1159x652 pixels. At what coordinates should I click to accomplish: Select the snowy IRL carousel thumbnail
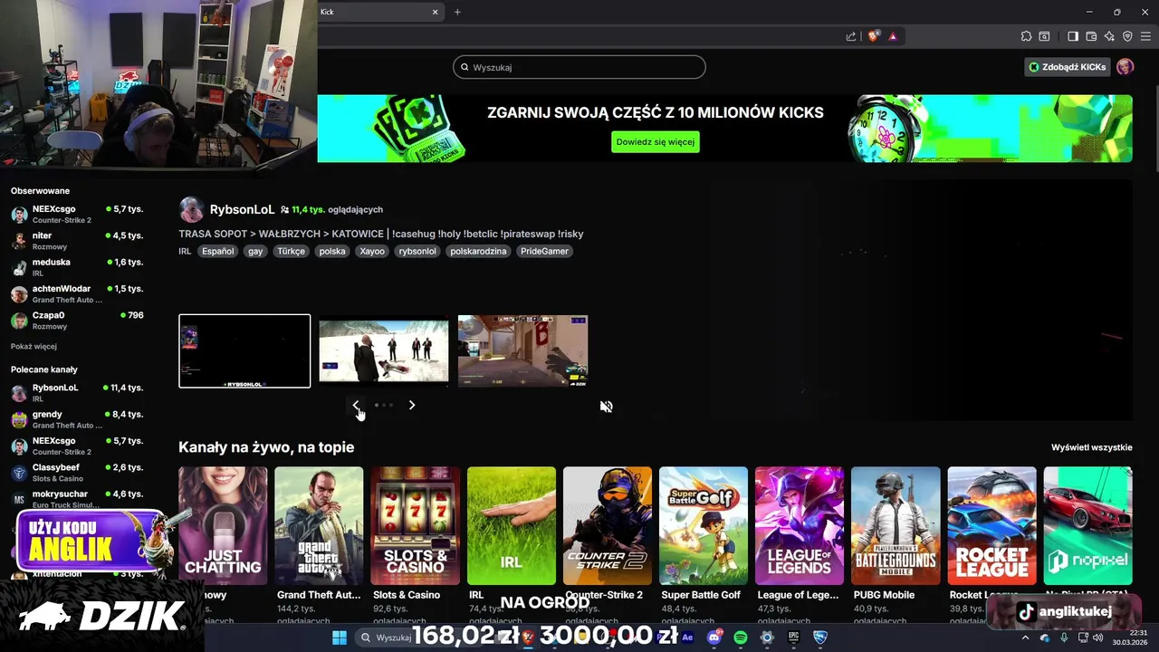pos(384,350)
